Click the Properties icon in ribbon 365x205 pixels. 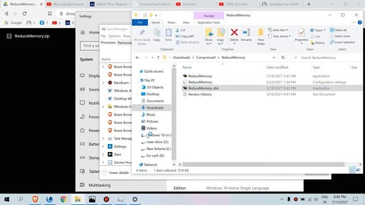pos(302,33)
